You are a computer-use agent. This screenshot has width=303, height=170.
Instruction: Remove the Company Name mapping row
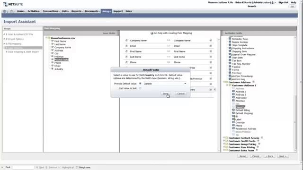click(x=211, y=41)
